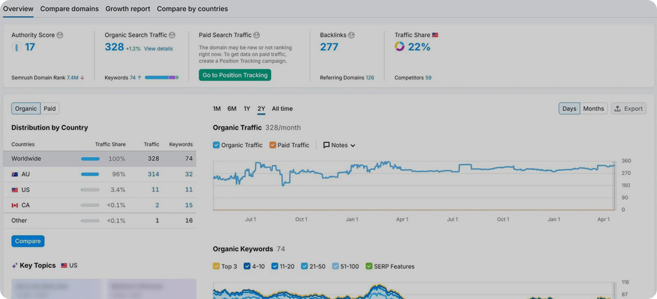Disable the Paid Traffic checkbox
The image size is (657, 299).
click(272, 145)
